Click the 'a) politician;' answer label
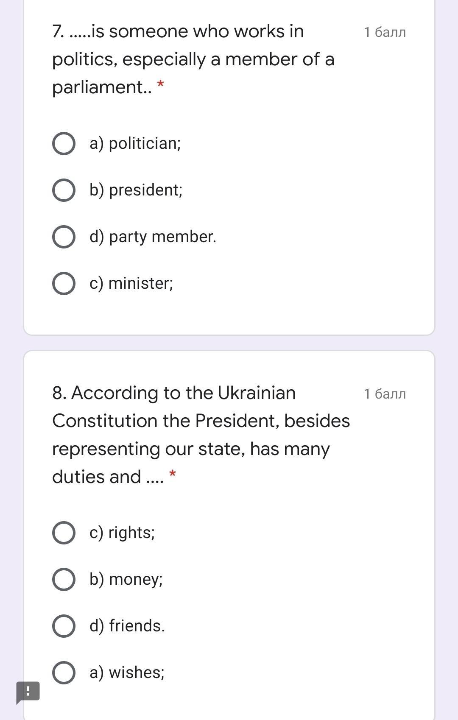The width and height of the screenshot is (458, 720). 135,143
